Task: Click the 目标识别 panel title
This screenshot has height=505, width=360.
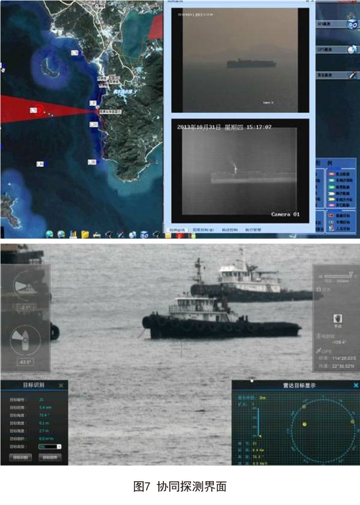Action: tap(33, 385)
